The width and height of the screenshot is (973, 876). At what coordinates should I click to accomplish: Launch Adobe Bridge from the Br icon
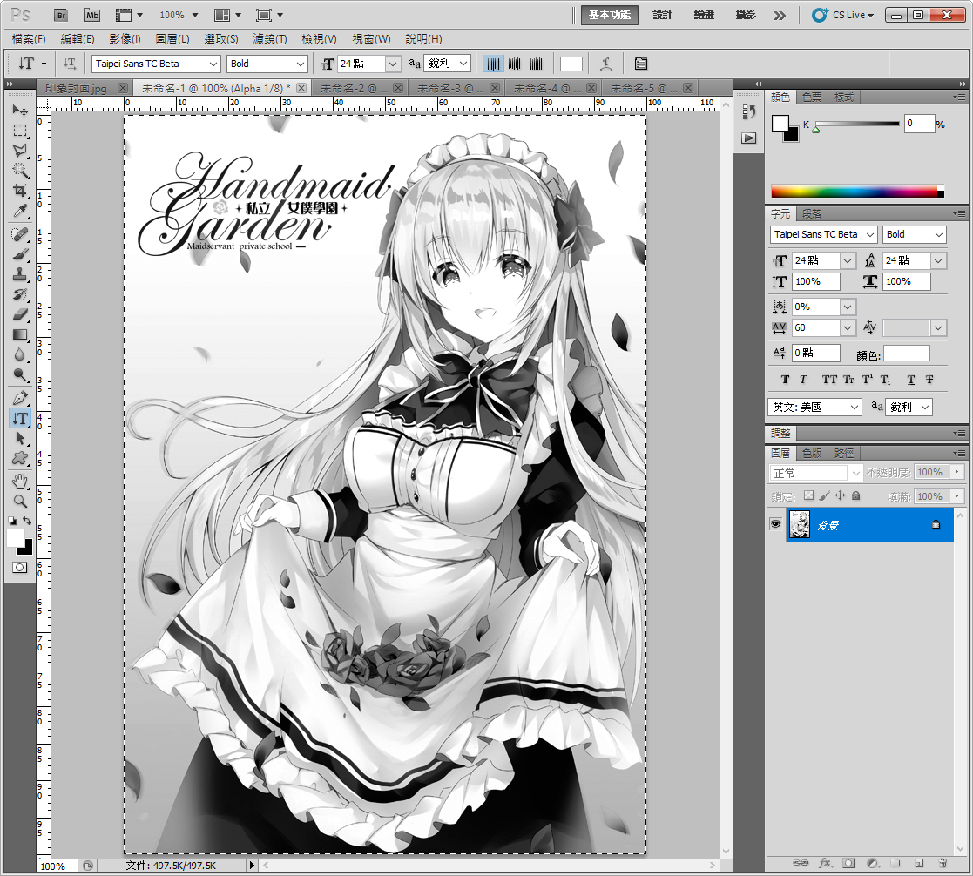coord(61,15)
